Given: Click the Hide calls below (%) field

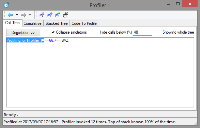Looking at the screenshot, I should [x=142, y=32].
